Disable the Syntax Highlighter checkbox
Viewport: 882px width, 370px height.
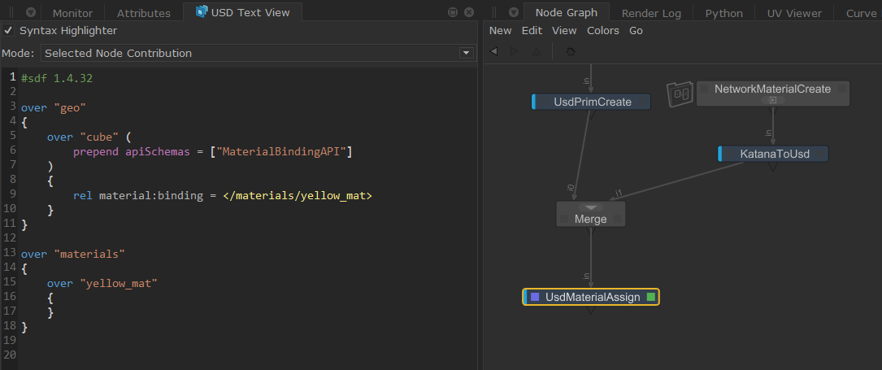(x=8, y=31)
